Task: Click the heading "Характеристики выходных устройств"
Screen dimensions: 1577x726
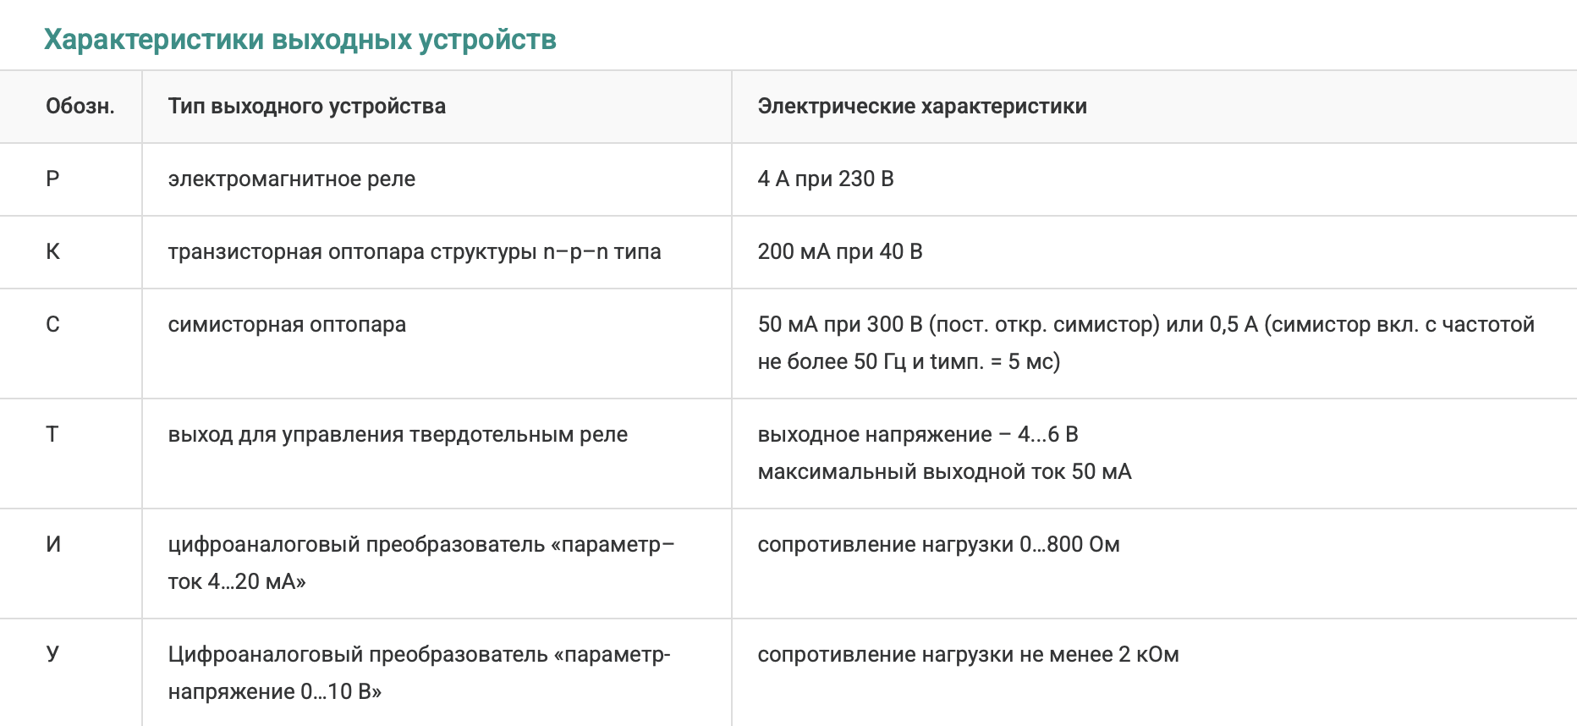Action: click(x=299, y=40)
